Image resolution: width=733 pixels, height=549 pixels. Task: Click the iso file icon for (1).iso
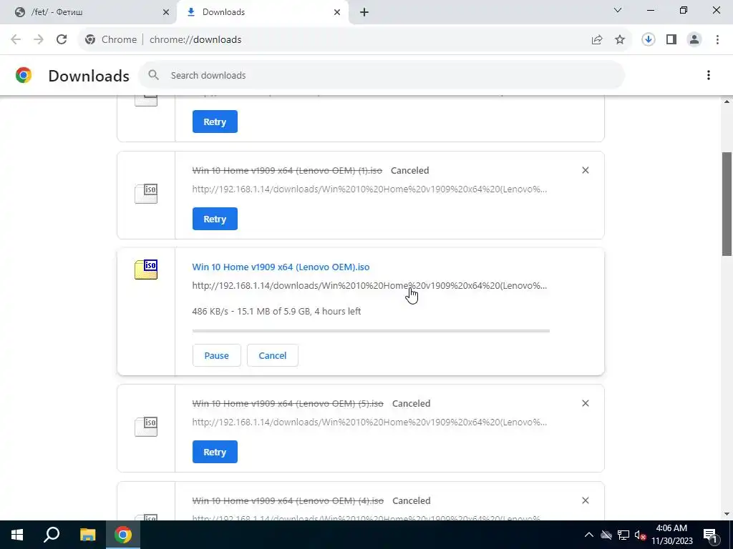(146, 194)
